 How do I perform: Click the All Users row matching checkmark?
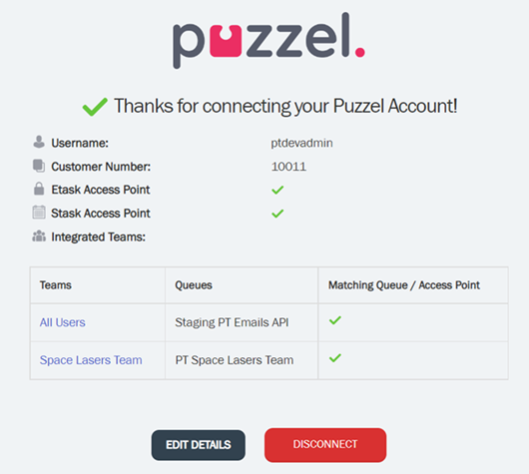pyautogui.click(x=335, y=320)
